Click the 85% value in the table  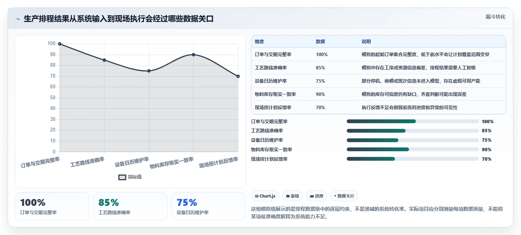(x=320, y=68)
